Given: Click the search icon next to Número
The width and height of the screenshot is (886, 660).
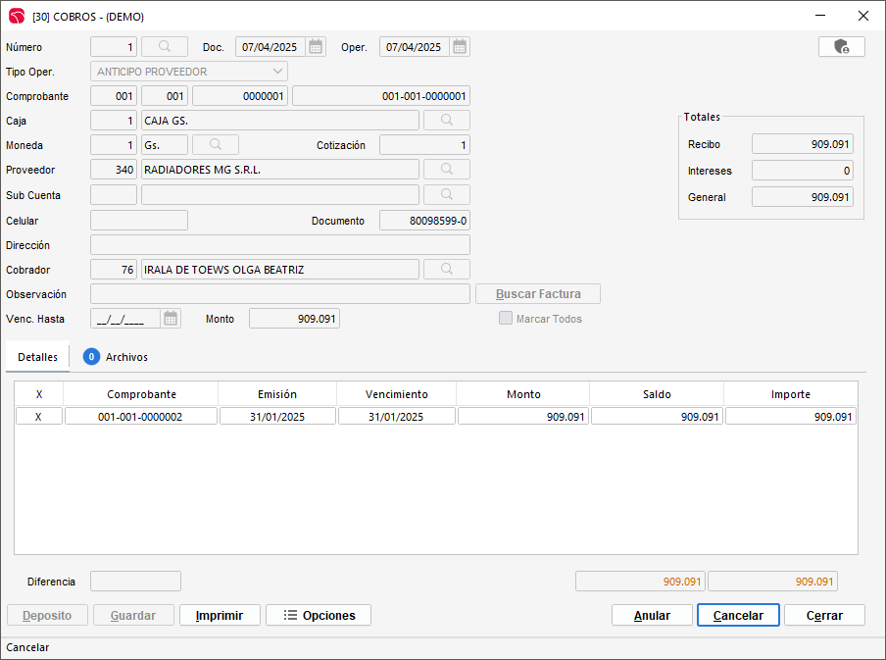Looking at the screenshot, I should point(164,47).
